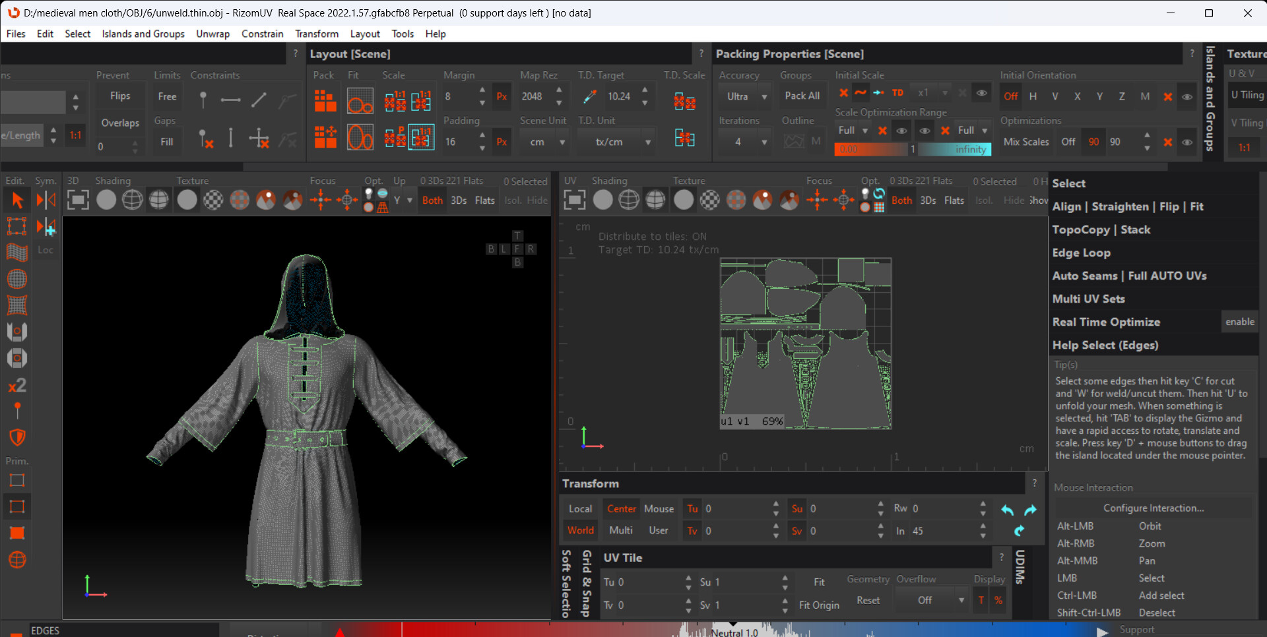
Task: Open the Accuracy dropdown showing Ultra
Action: click(x=745, y=96)
